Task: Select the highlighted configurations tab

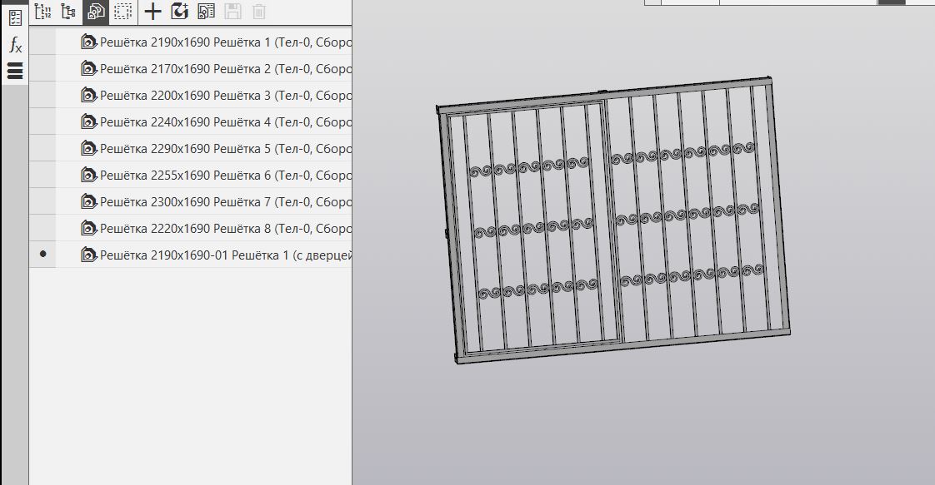Action: [x=96, y=11]
